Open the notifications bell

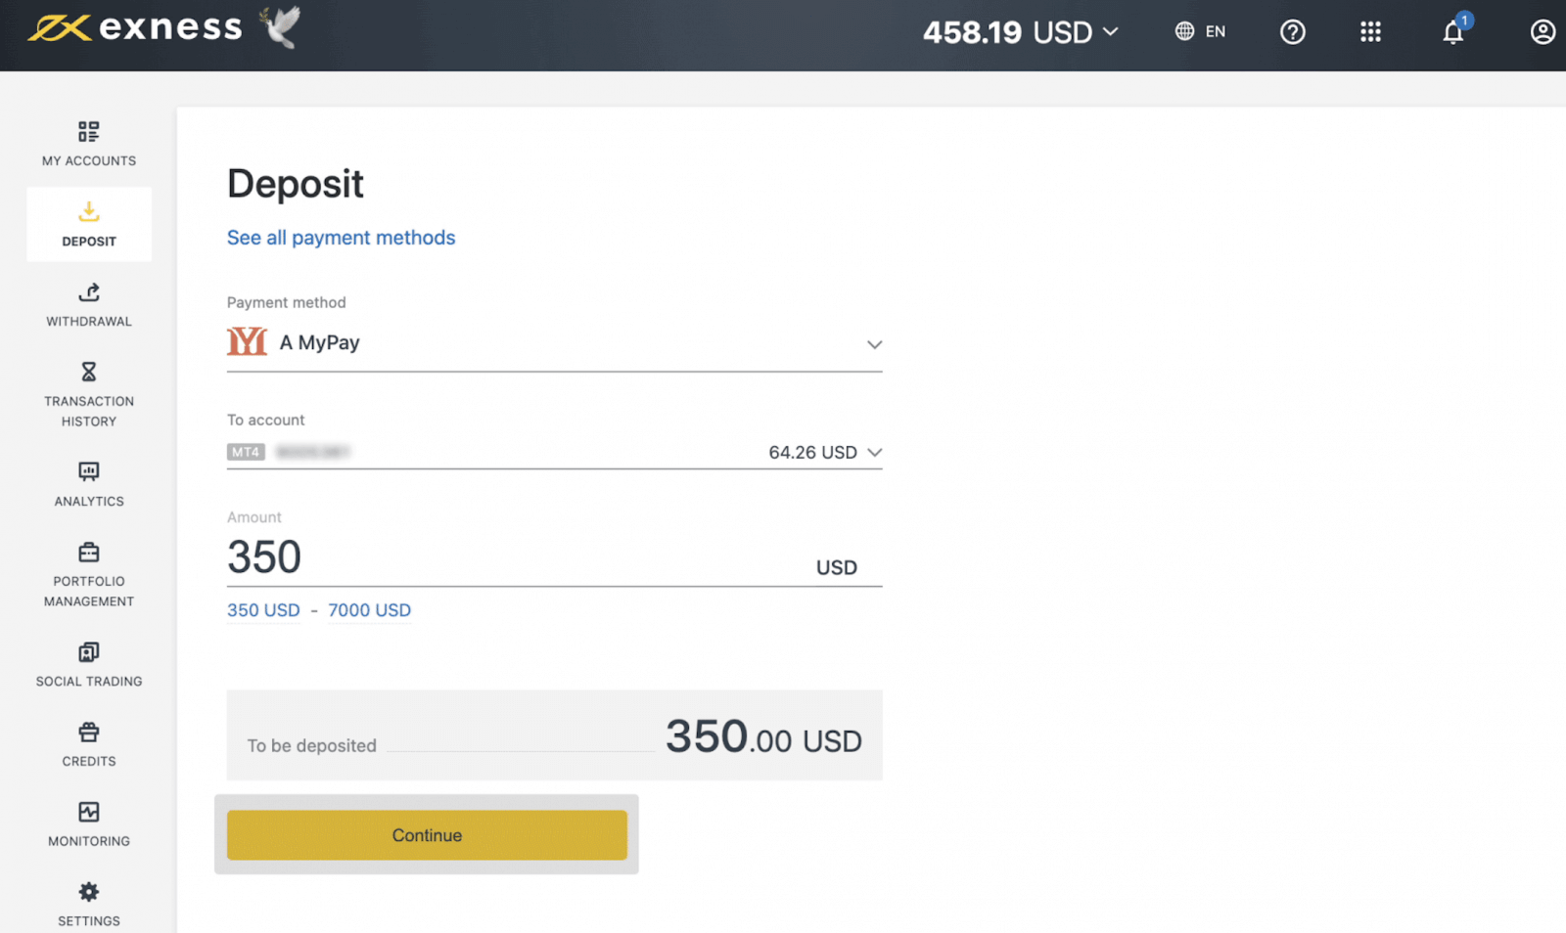pyautogui.click(x=1453, y=32)
